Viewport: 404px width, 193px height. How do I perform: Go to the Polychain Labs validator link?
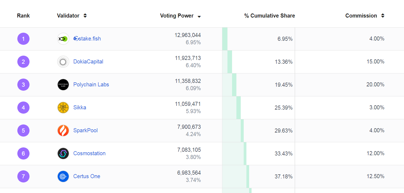(x=91, y=84)
